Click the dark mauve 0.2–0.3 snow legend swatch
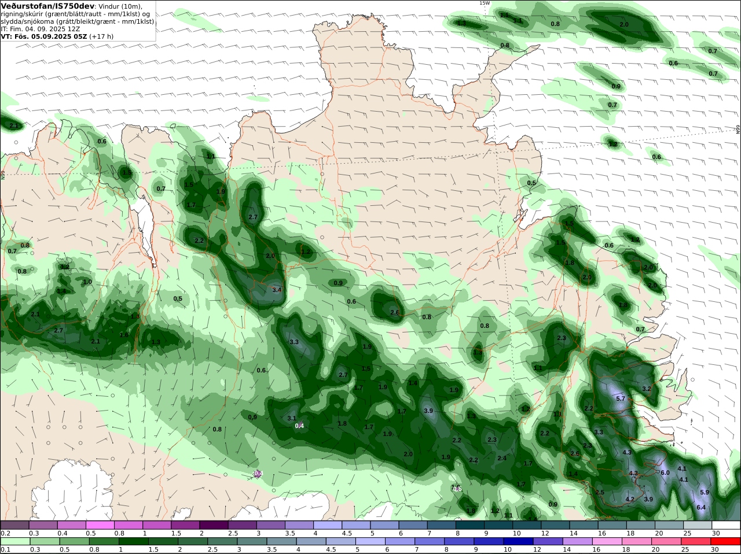The width and height of the screenshot is (741, 554). click(x=15, y=525)
